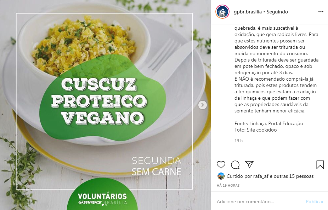The height and width of the screenshot is (210, 328).
Task: Focus the Adicione um comentário field
Action: (x=259, y=202)
